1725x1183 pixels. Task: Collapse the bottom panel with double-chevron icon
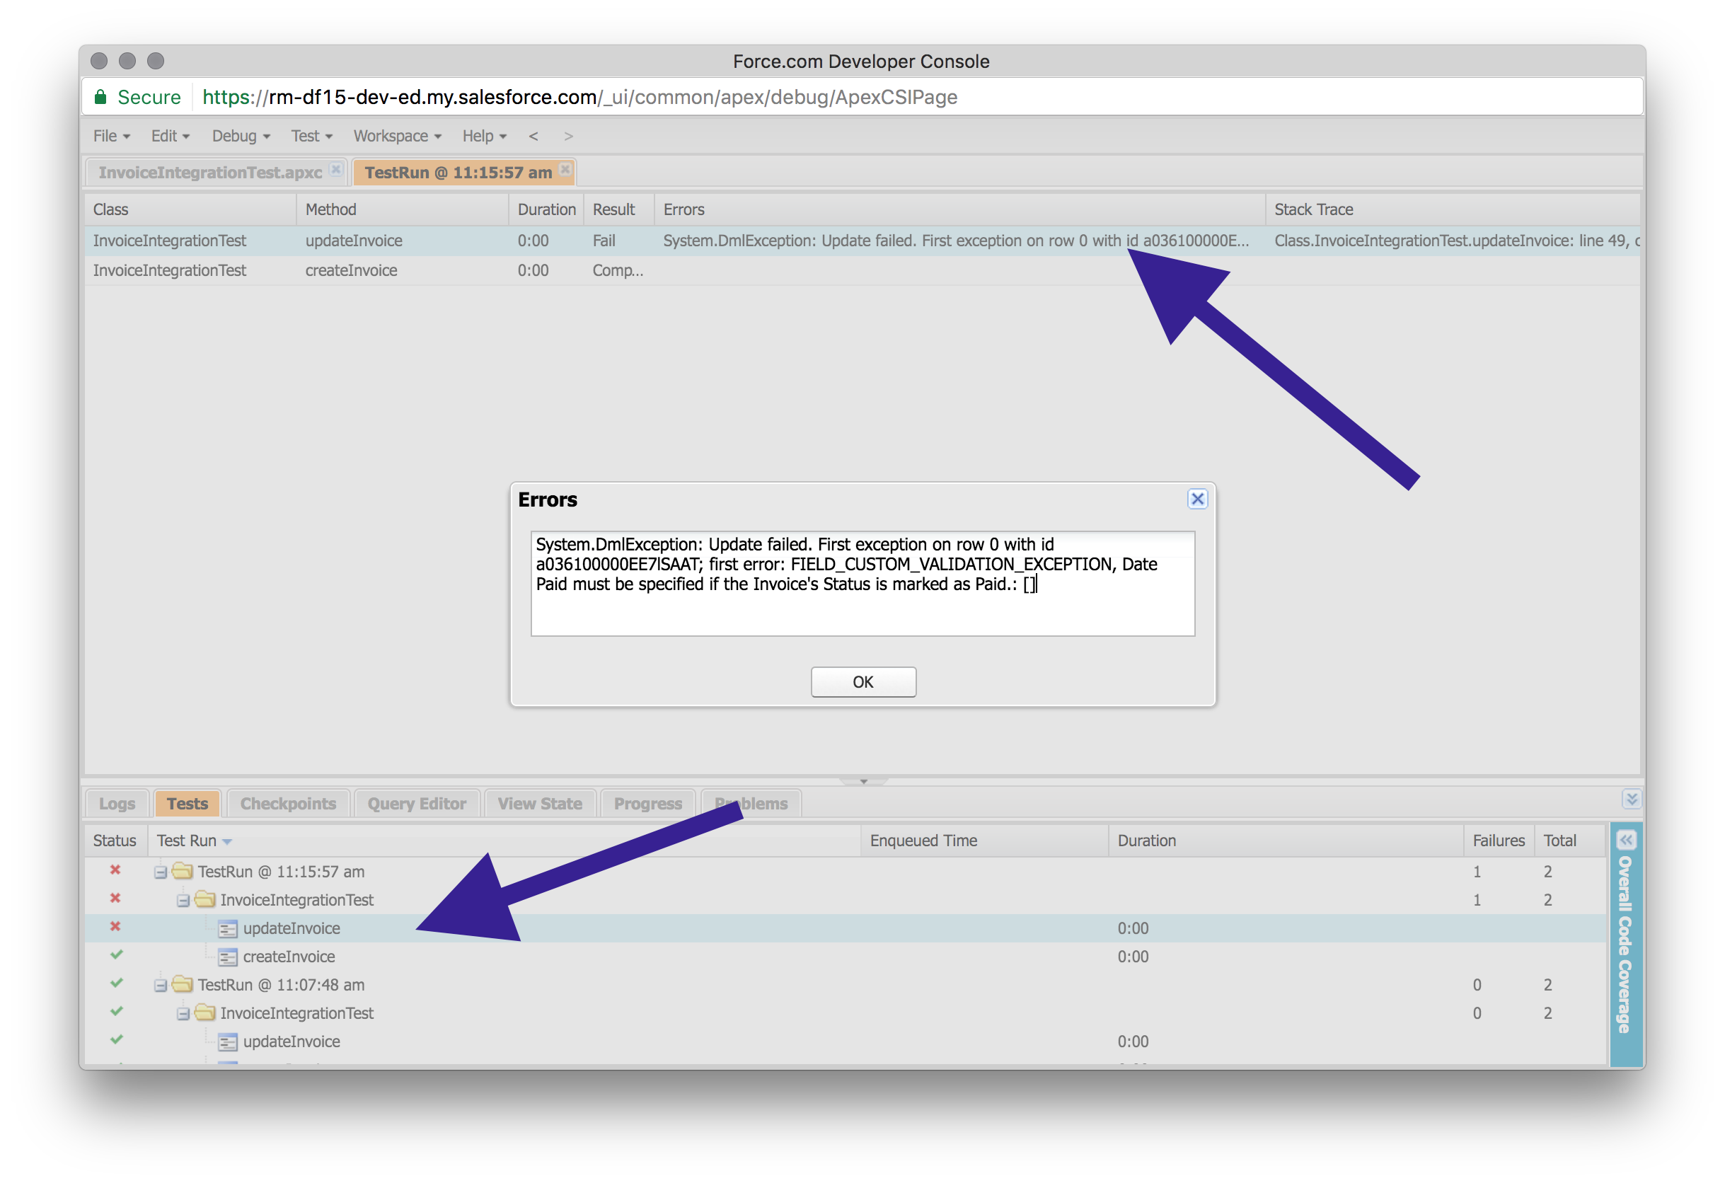(x=1631, y=799)
